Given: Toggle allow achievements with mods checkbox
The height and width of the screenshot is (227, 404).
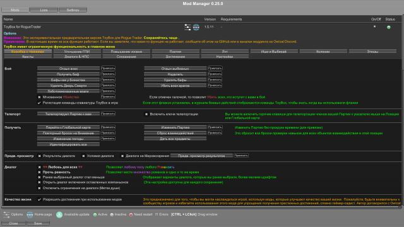Looking at the screenshot, I should pyautogui.click(x=39, y=199).
